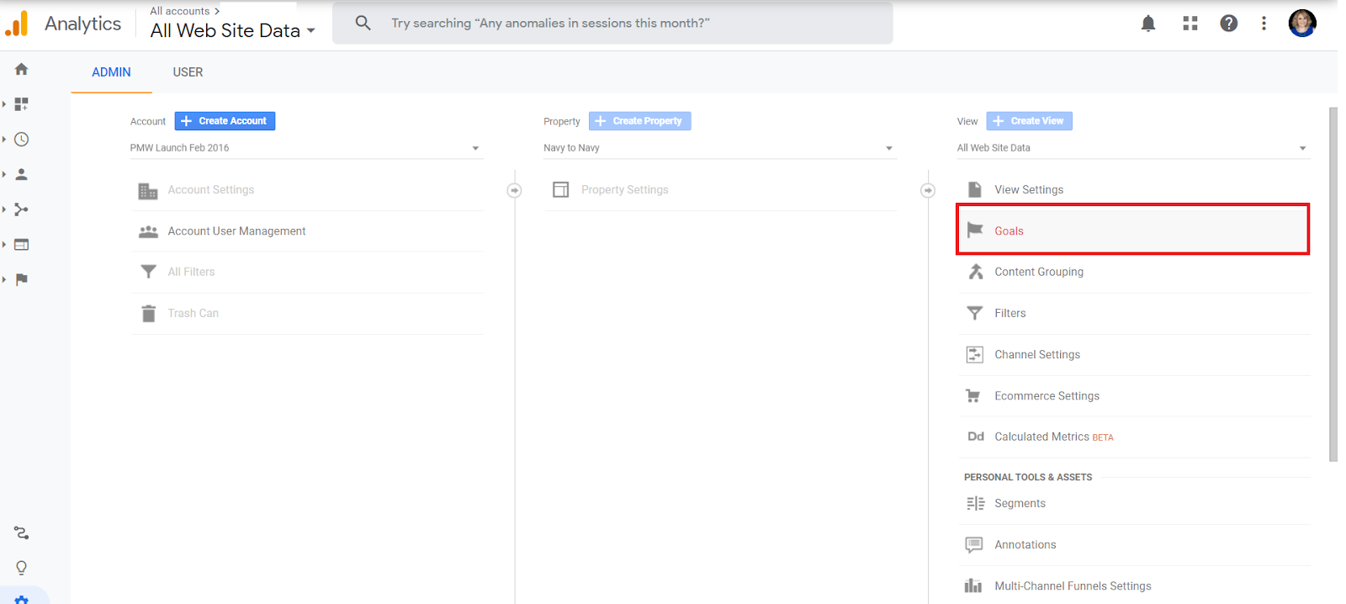Expand the Realtime section arrow in sidebar
The width and height of the screenshot is (1346, 604).
click(4, 140)
